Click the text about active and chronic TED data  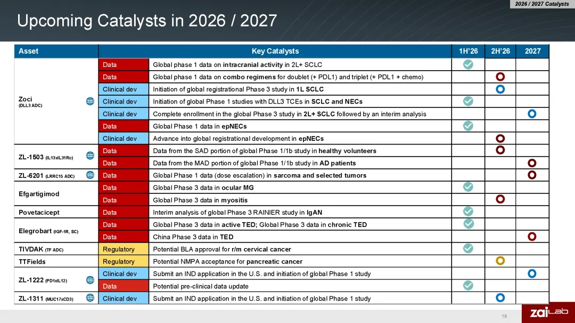tap(260, 225)
